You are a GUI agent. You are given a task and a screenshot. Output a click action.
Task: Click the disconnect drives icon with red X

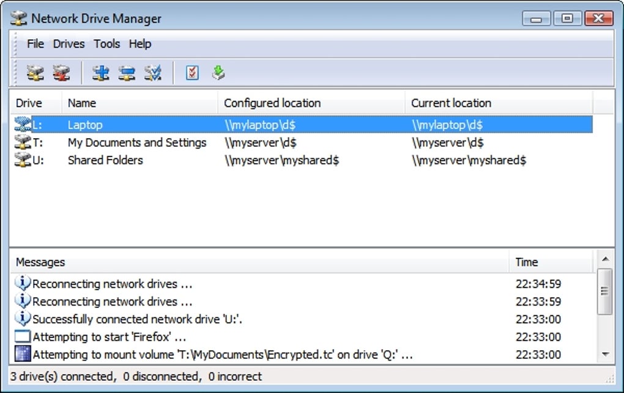61,73
